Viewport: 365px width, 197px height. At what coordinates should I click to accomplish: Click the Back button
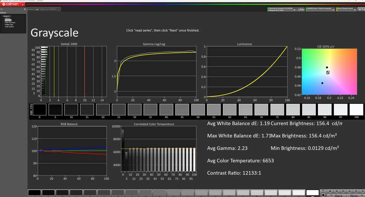point(339,196)
